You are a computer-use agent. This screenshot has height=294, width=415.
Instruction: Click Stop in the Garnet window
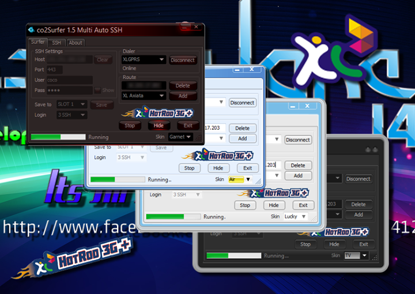point(130,126)
